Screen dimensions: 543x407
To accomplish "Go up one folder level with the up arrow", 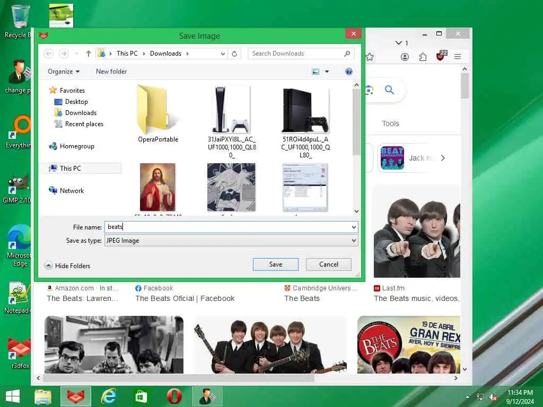I will [x=89, y=54].
